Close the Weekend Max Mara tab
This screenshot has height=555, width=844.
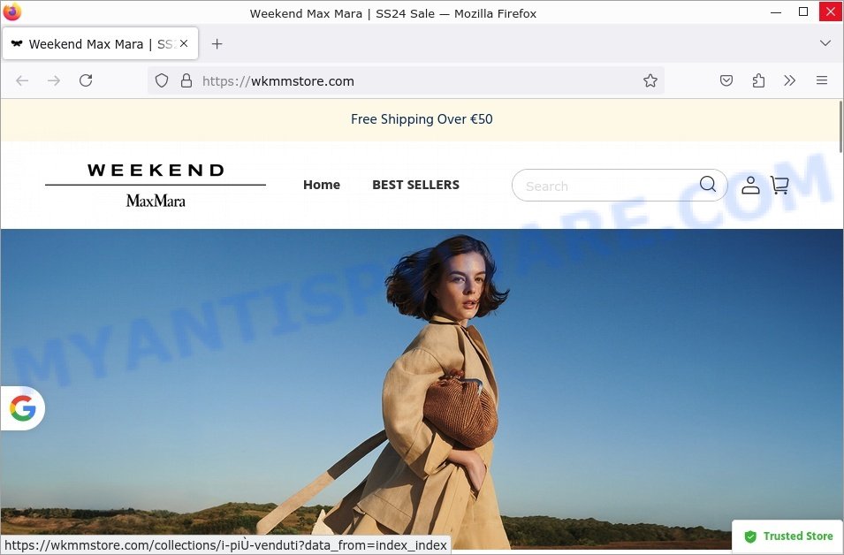(x=184, y=43)
